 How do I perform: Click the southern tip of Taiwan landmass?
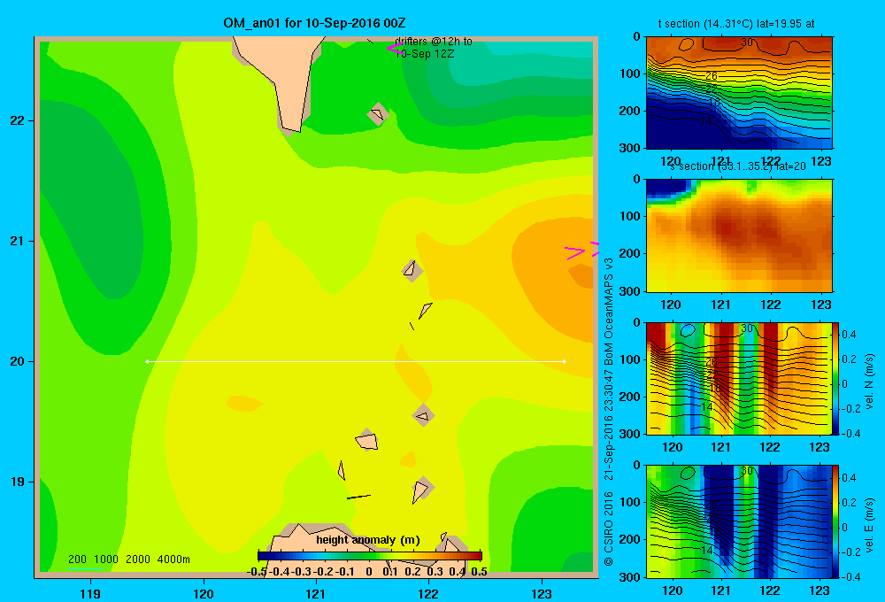pyautogui.click(x=292, y=127)
